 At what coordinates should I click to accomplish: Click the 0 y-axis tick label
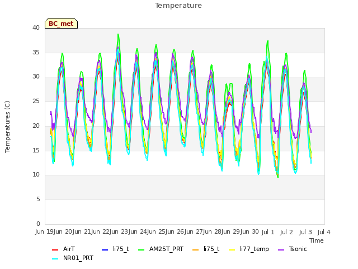[38, 224]
